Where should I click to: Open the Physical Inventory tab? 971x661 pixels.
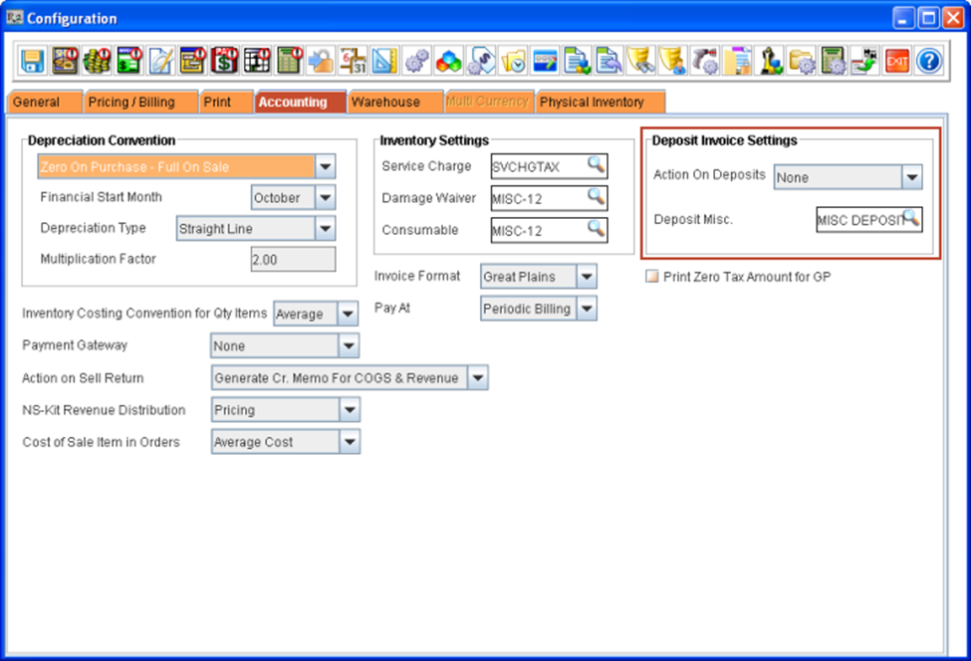coord(592,102)
